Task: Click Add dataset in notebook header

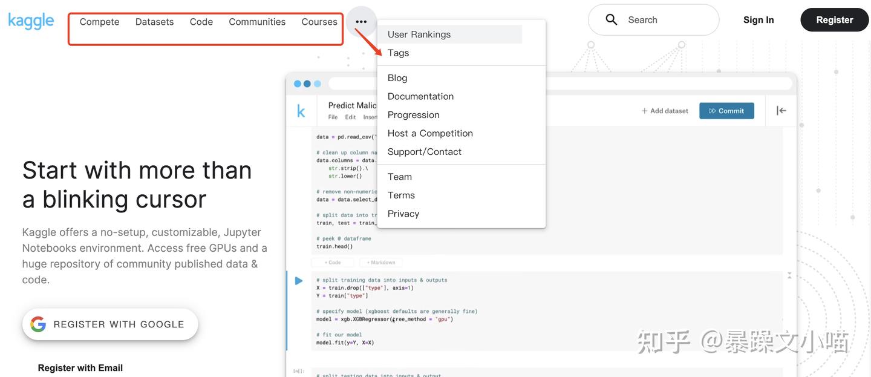Action: tap(665, 111)
